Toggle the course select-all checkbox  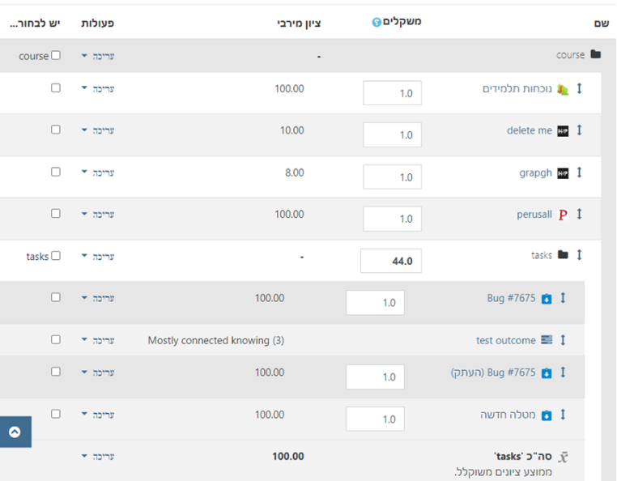coord(56,56)
